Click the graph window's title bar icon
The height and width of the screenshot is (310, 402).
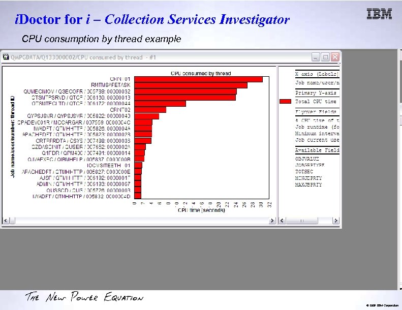tap(6, 57)
